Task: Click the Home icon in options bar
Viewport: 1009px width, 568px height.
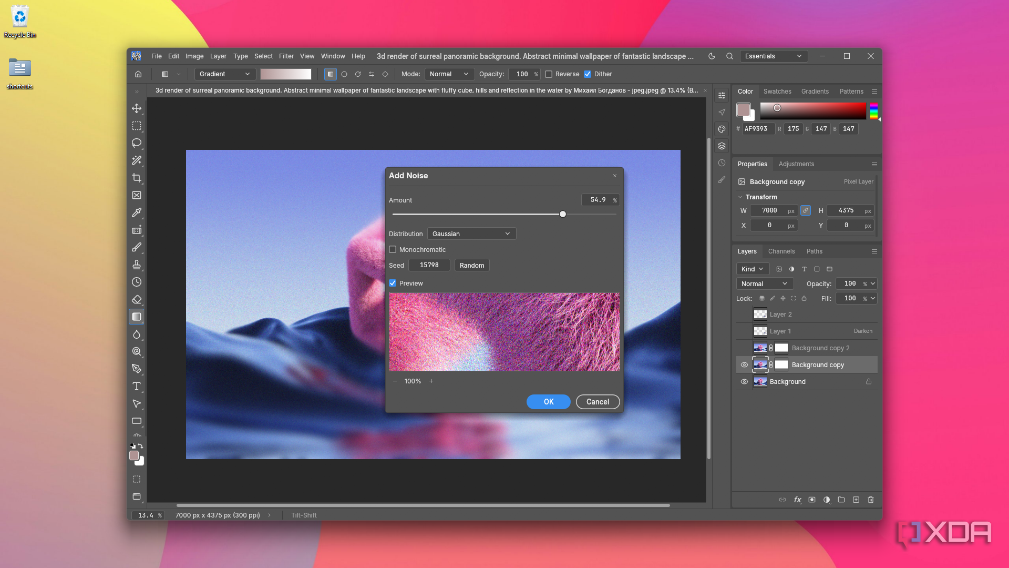Action: coord(138,74)
